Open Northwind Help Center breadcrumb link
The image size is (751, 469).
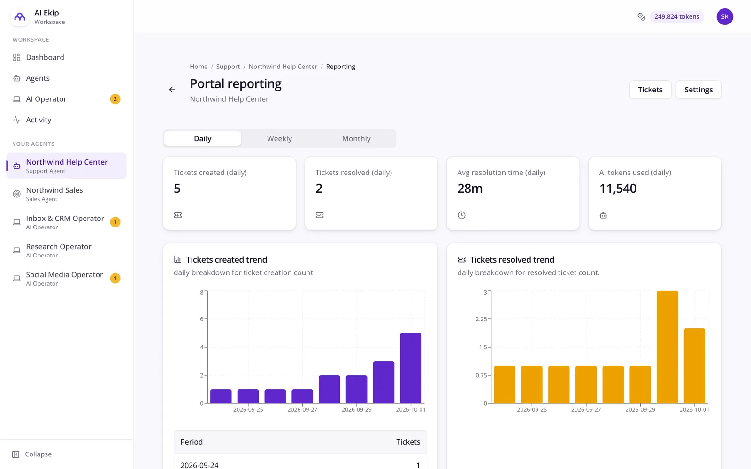(283, 67)
